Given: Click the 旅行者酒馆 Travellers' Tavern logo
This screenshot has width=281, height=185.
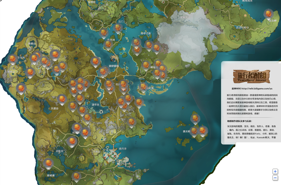Looking at the screenshot, I should pyautogui.click(x=251, y=76).
